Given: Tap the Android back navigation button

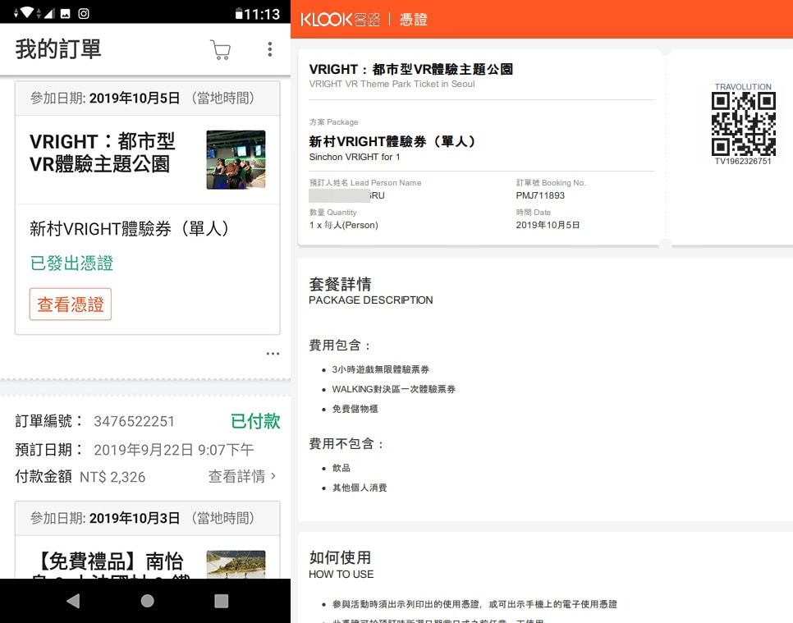Looking at the screenshot, I should 73,601.
